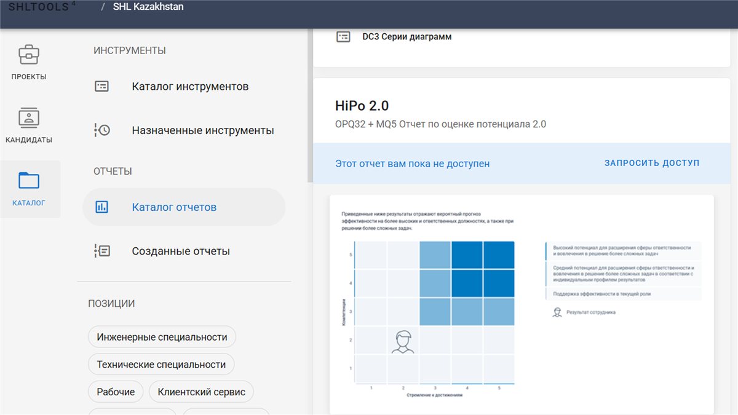Filter by Инженерные специальности chip
Screen dimensions: 738x415
162,337
